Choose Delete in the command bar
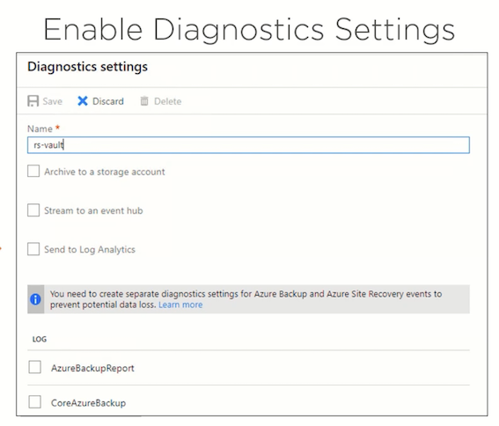 [x=168, y=101]
